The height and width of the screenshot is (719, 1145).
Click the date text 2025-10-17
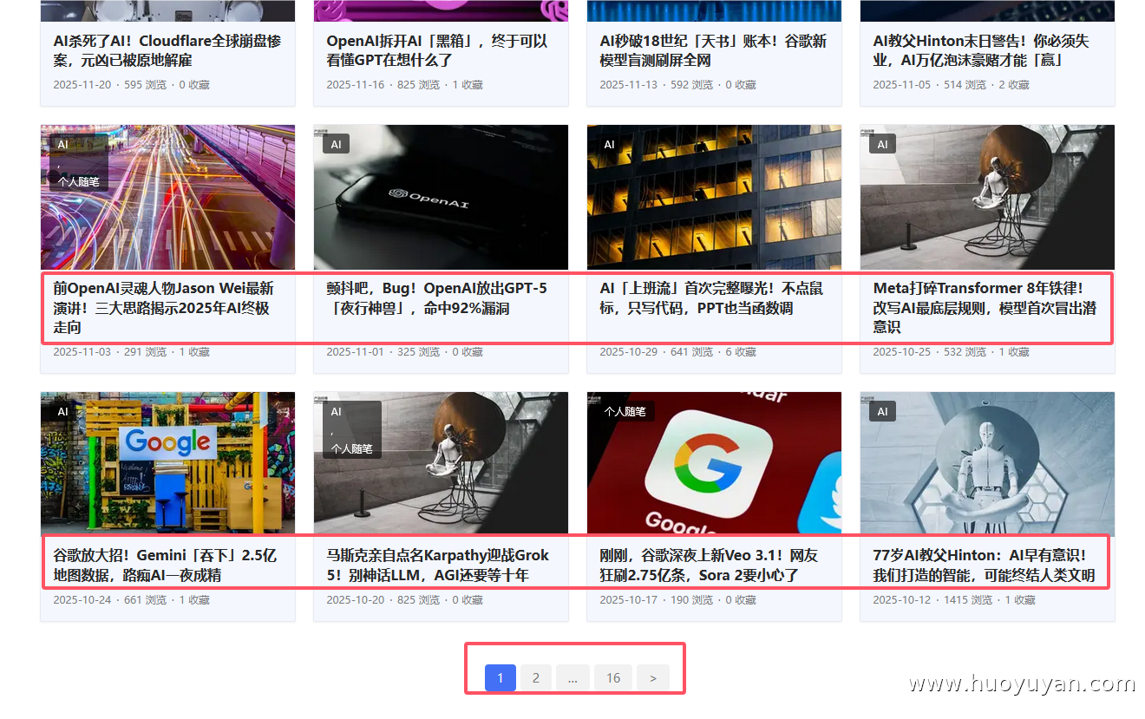click(629, 600)
